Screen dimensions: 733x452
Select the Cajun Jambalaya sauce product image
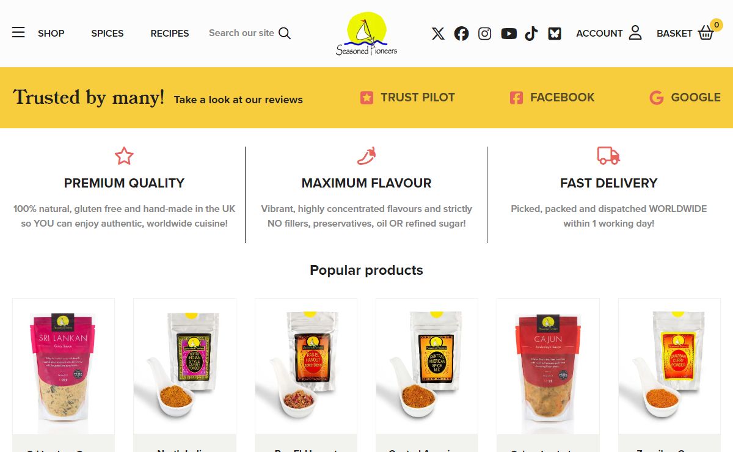pos(548,366)
